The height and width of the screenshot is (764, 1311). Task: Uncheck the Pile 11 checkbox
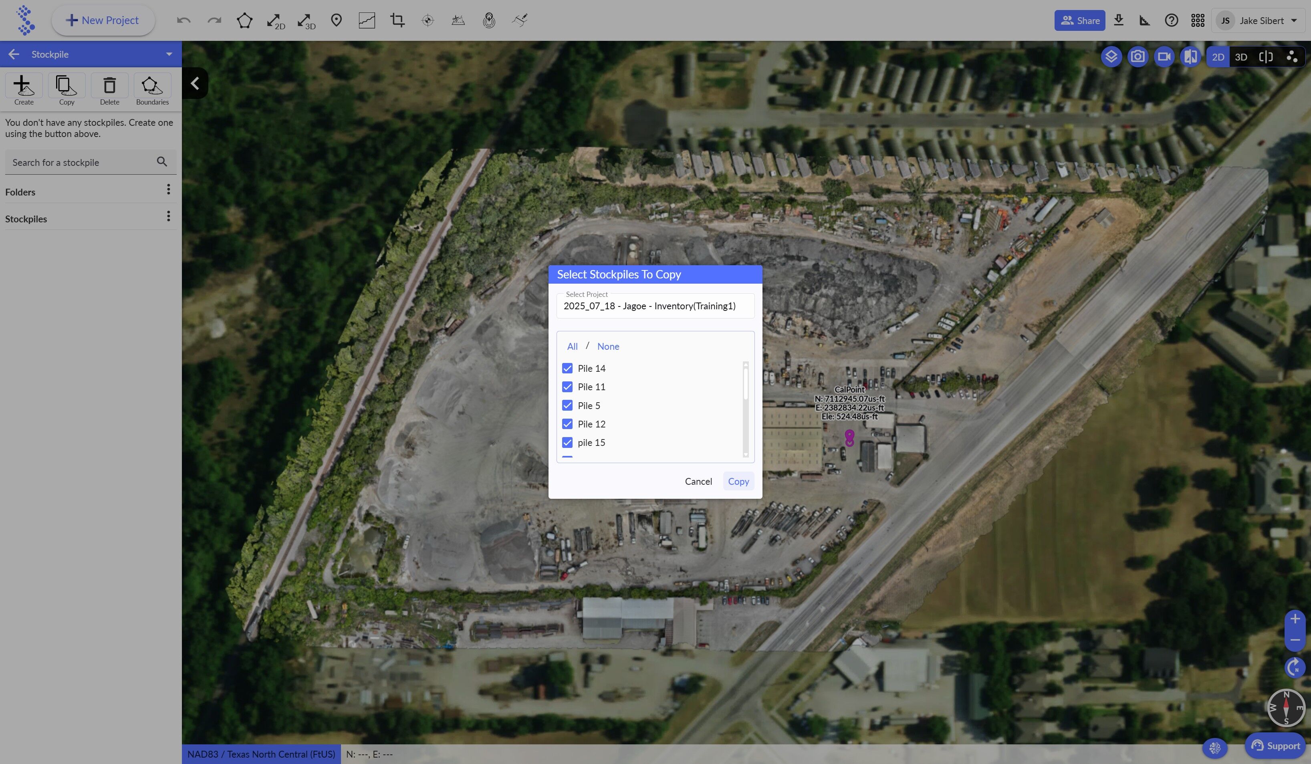pos(567,387)
